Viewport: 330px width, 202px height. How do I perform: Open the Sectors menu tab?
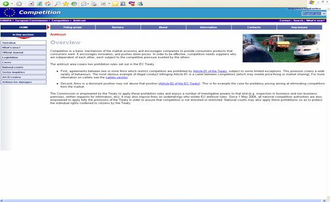[118, 27]
